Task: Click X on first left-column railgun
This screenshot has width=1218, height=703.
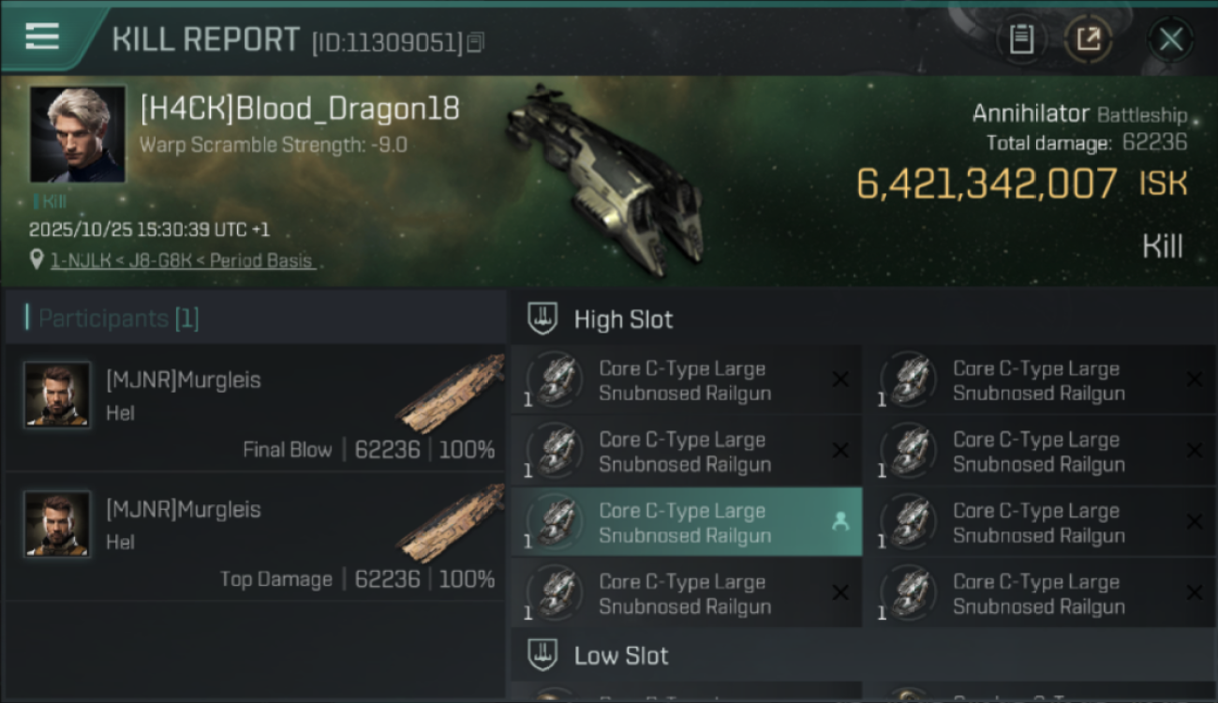Action: tap(840, 379)
